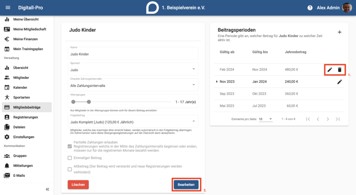Screen dimensions: 356x195
Task: Open Elemente pro Seite dropdown
Action: (x=265, y=119)
